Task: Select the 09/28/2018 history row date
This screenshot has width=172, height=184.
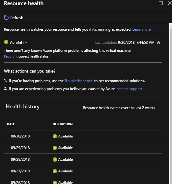Action: [x=20, y=160]
